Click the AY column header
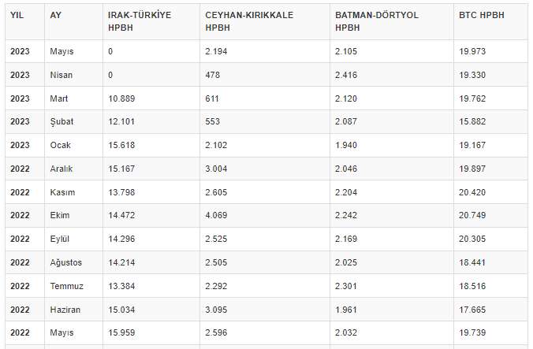The height and width of the screenshot is (349, 533). 55,15
